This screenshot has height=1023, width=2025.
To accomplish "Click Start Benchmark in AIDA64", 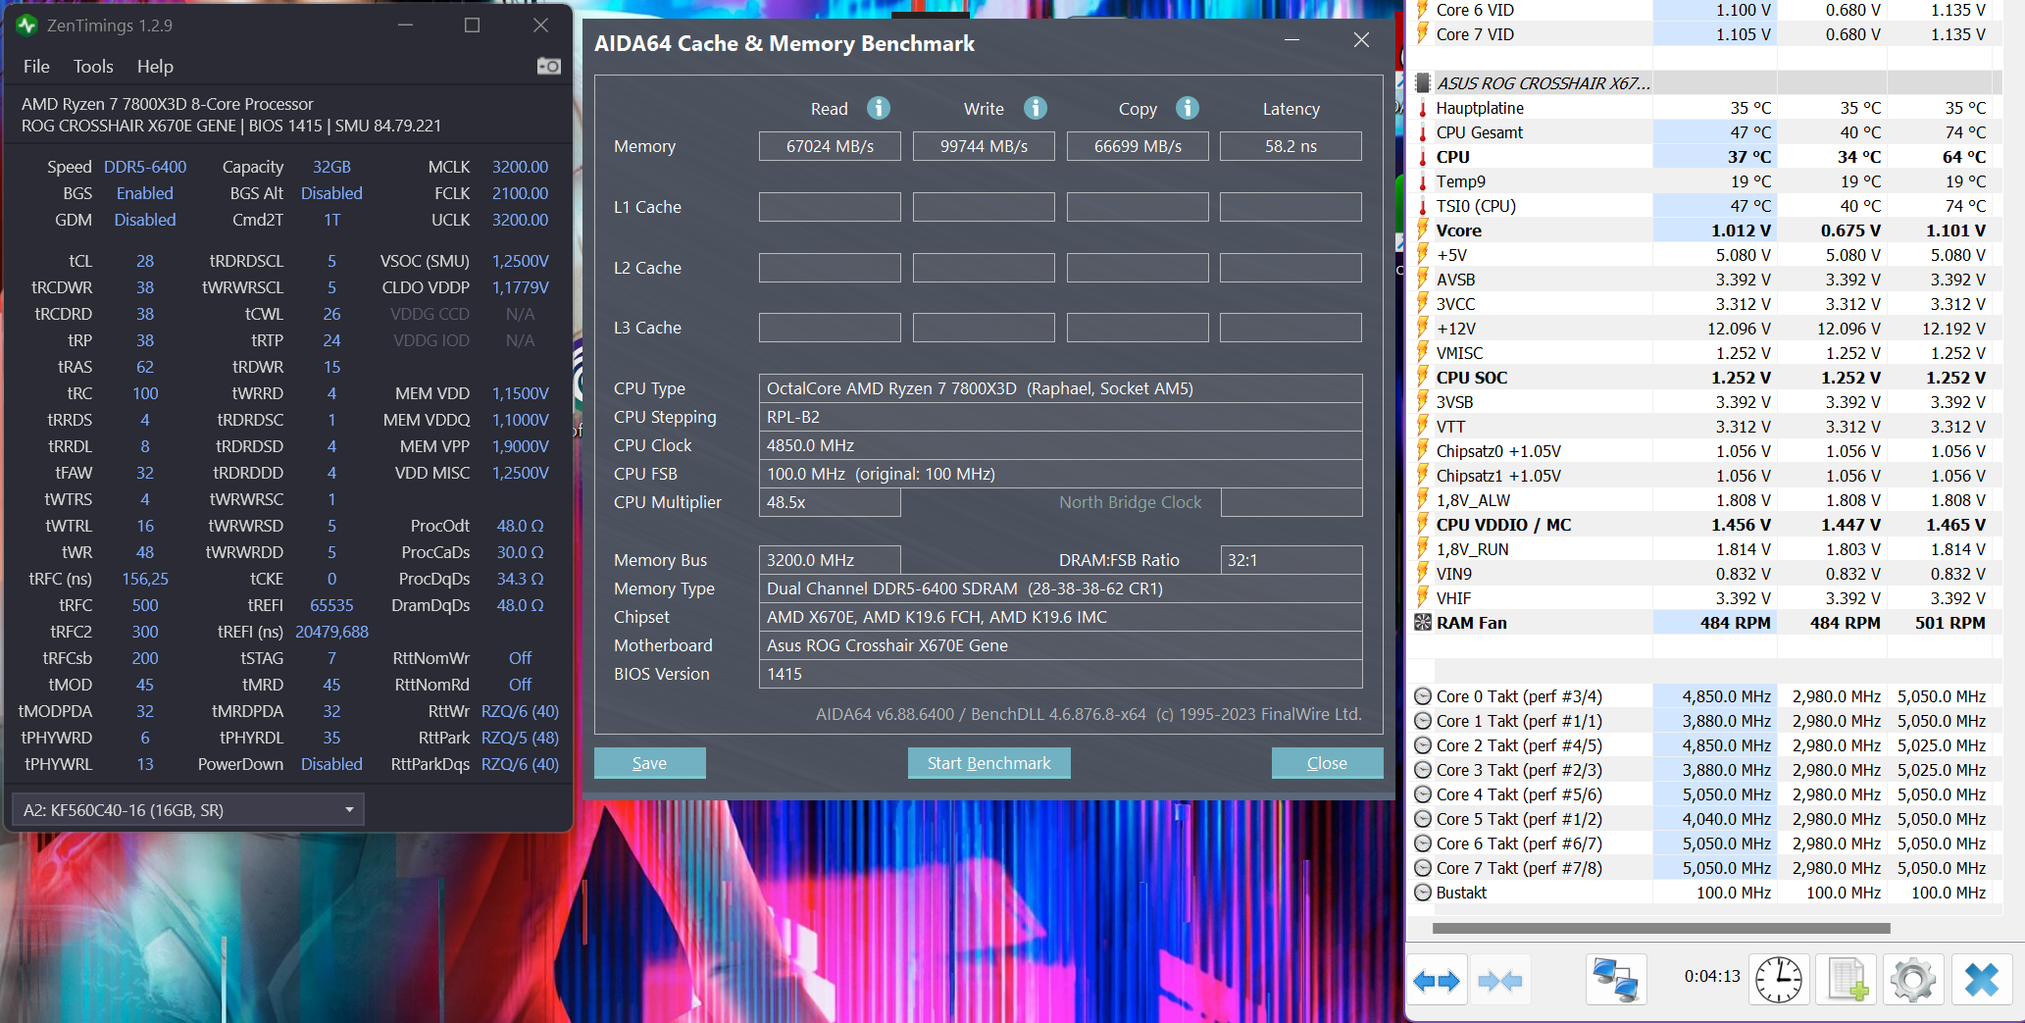I will [988, 763].
